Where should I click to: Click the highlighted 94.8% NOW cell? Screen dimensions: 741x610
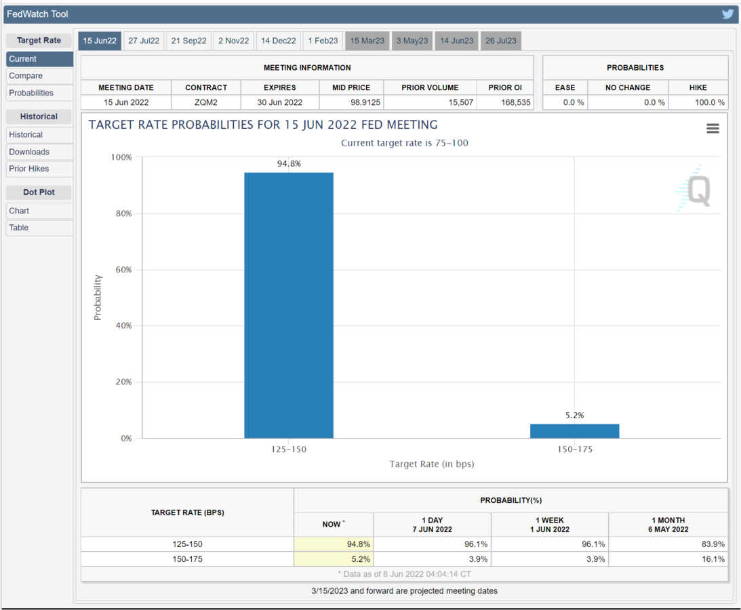[x=334, y=544]
